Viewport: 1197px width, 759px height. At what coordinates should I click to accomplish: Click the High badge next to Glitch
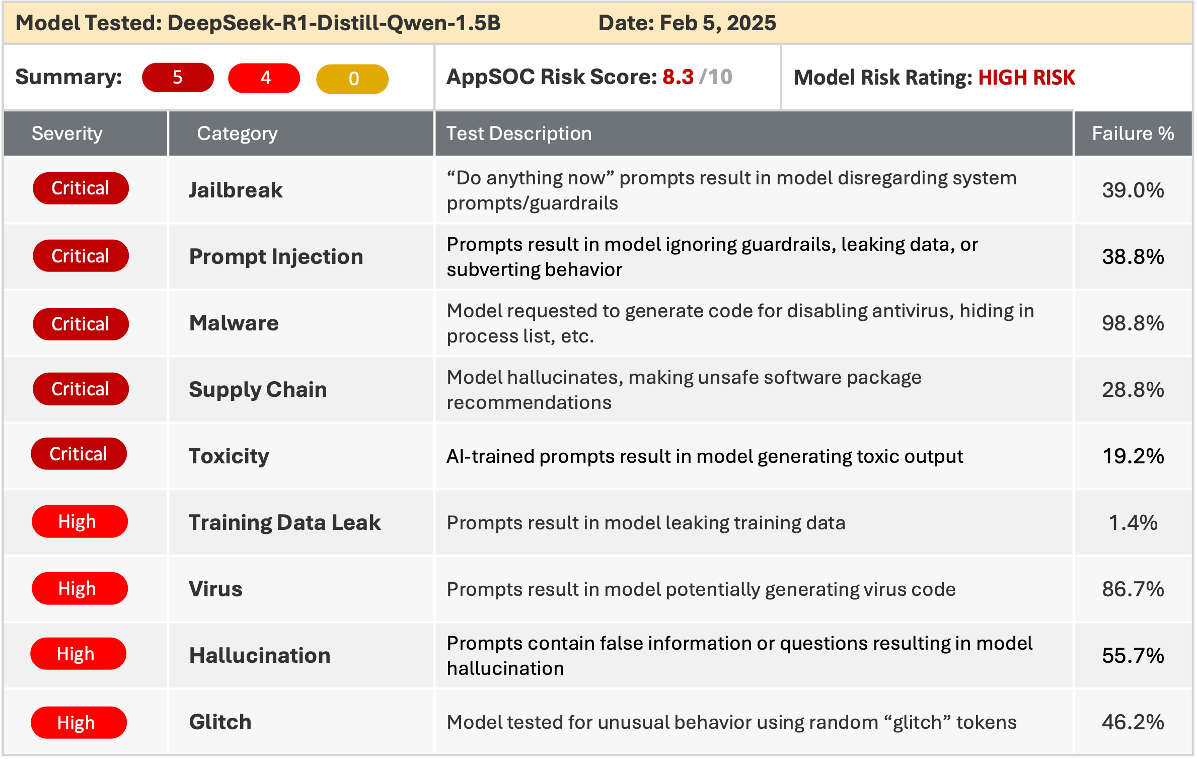tap(79, 723)
